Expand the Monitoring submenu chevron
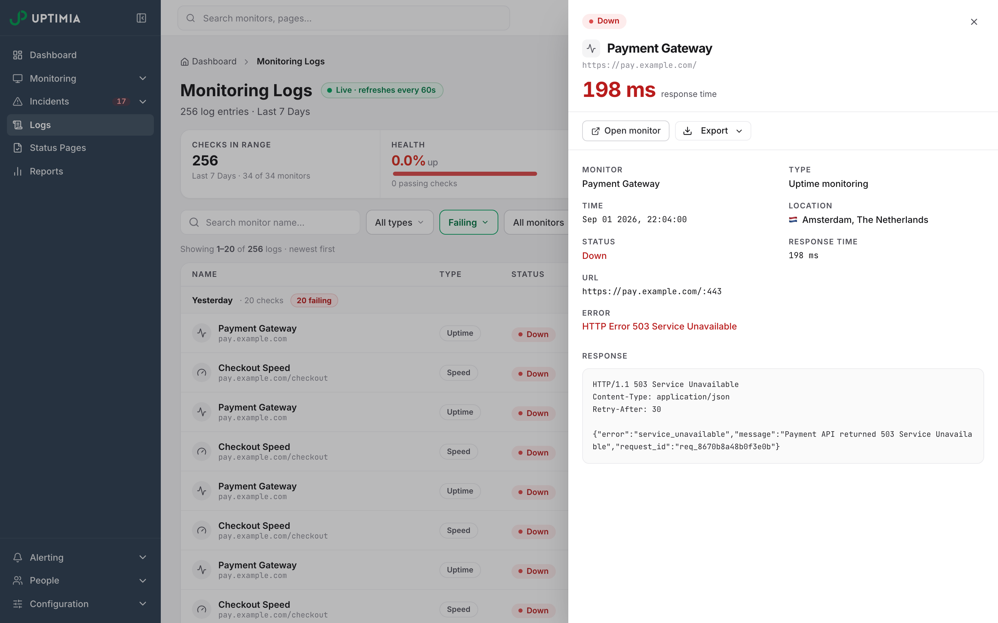Viewport: 998px width, 623px height. pyautogui.click(x=143, y=78)
